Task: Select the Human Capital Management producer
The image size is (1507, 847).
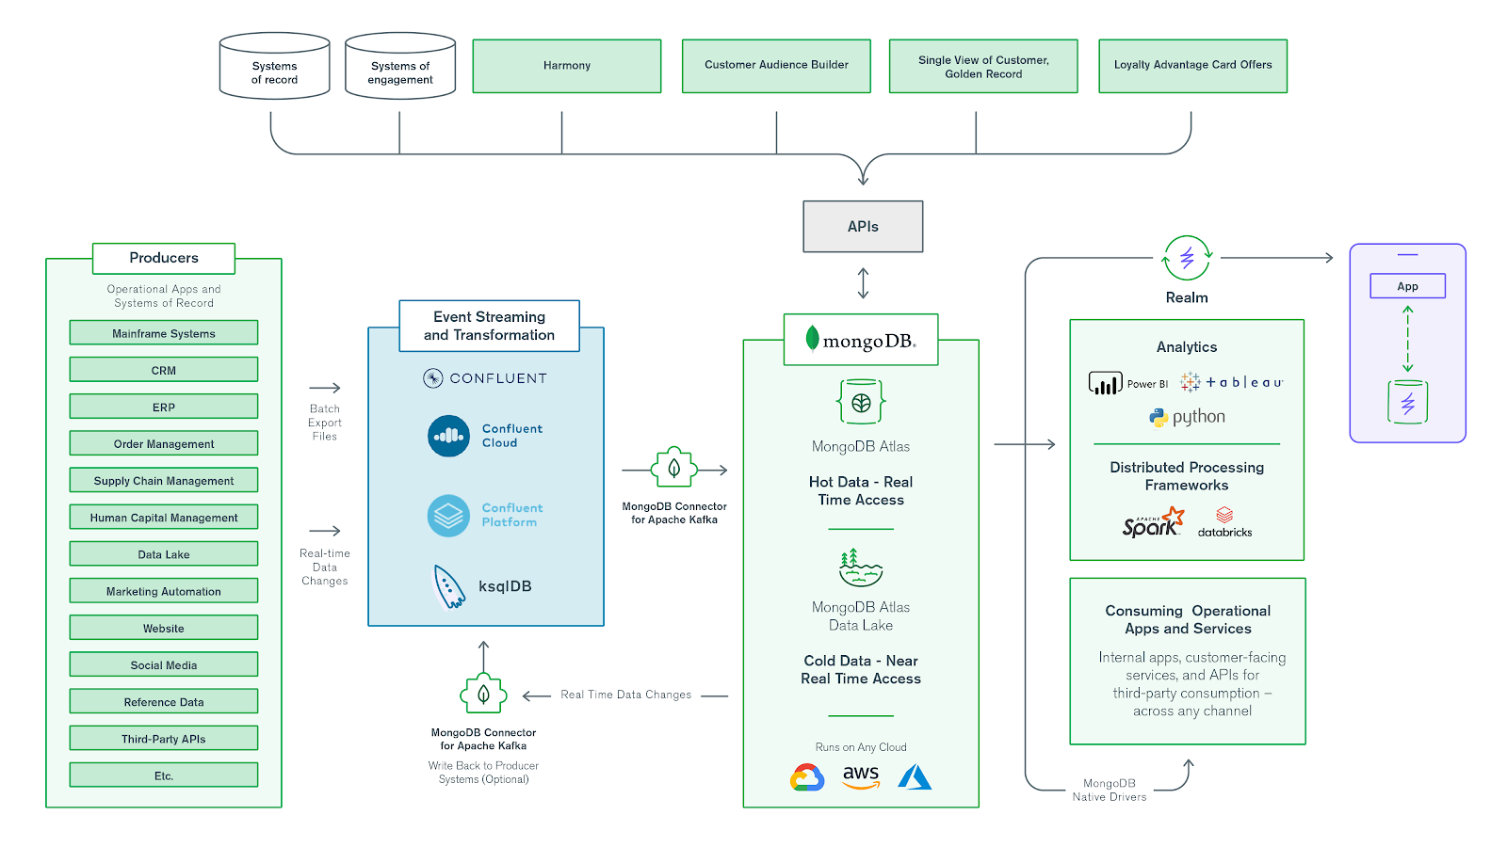Action: 164,517
